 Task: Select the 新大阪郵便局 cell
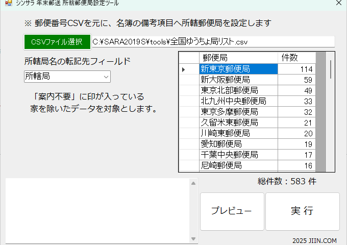[238, 80]
